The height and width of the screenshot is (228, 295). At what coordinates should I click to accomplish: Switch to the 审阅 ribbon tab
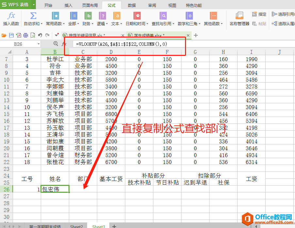pos(152,5)
